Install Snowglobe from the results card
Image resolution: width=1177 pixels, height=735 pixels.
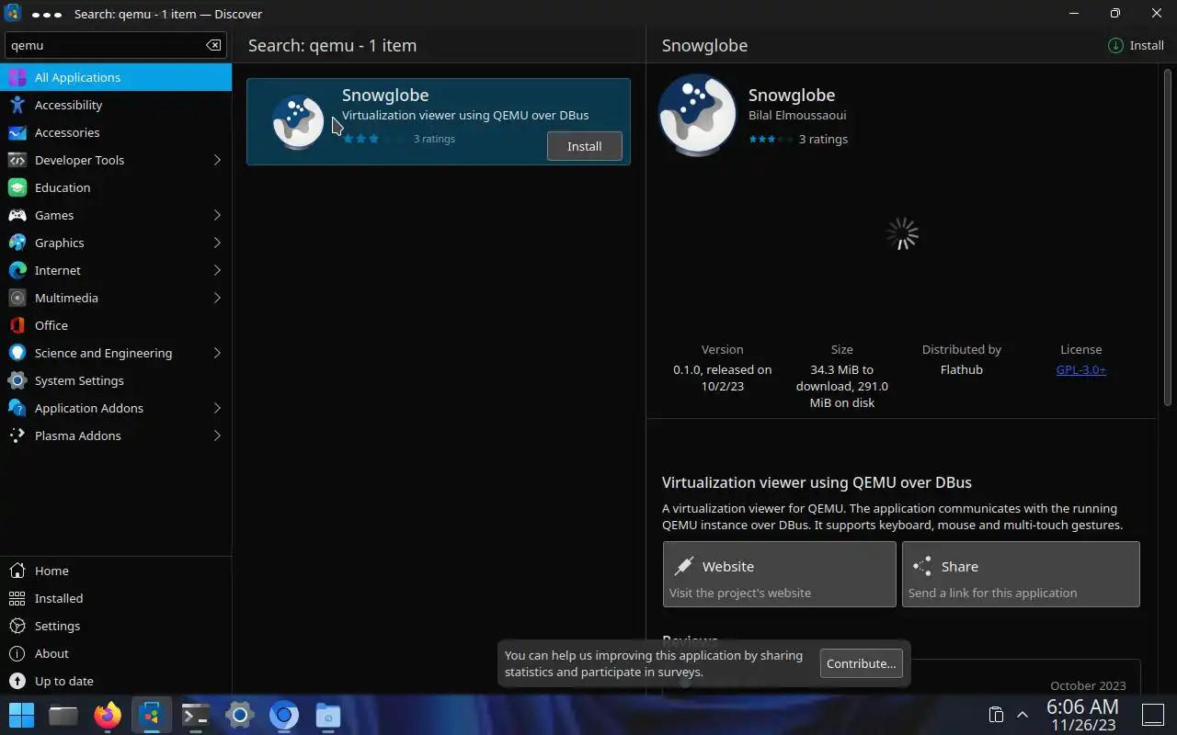(584, 146)
